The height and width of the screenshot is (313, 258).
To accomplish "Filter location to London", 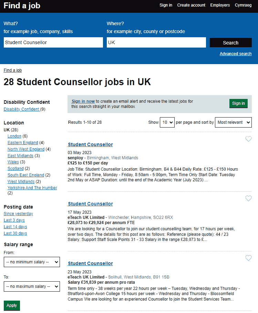I will tap(14, 136).
